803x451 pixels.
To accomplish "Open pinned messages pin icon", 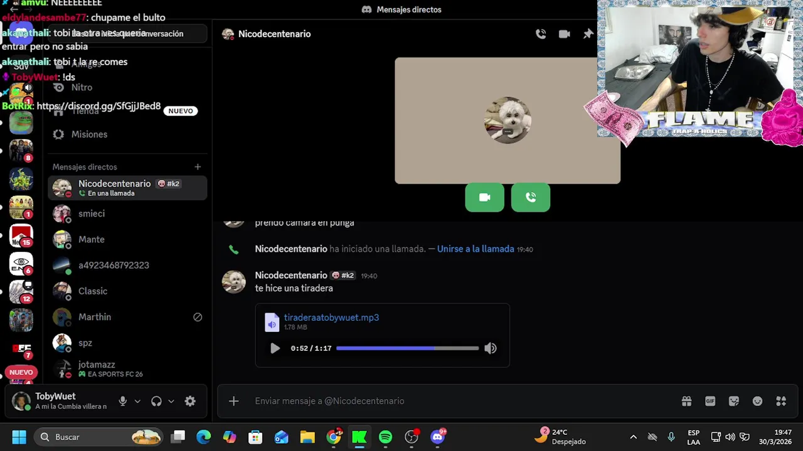I will coord(588,34).
